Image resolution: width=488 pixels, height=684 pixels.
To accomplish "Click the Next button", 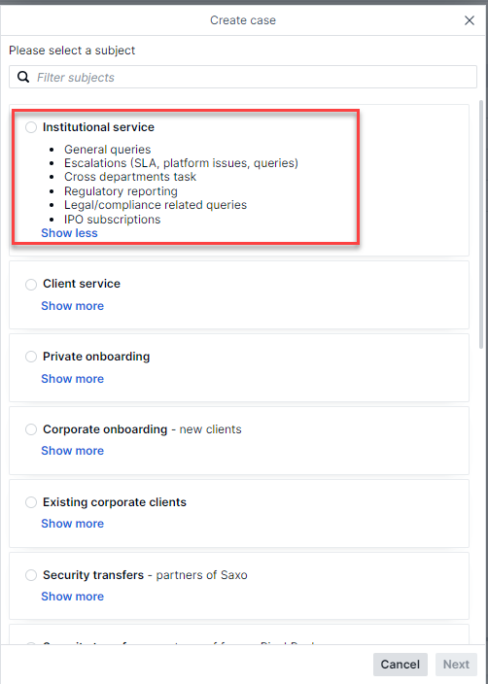I will pyautogui.click(x=456, y=664).
